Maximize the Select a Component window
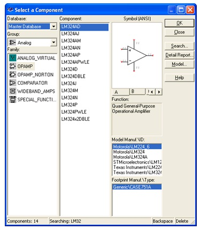 point(181,10)
